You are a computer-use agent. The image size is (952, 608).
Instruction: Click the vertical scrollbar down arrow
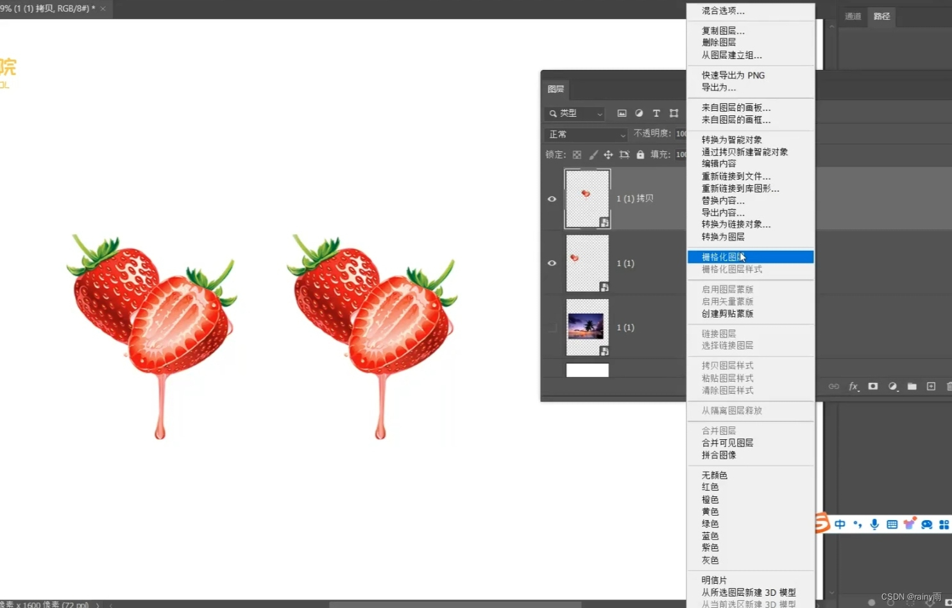click(831, 593)
